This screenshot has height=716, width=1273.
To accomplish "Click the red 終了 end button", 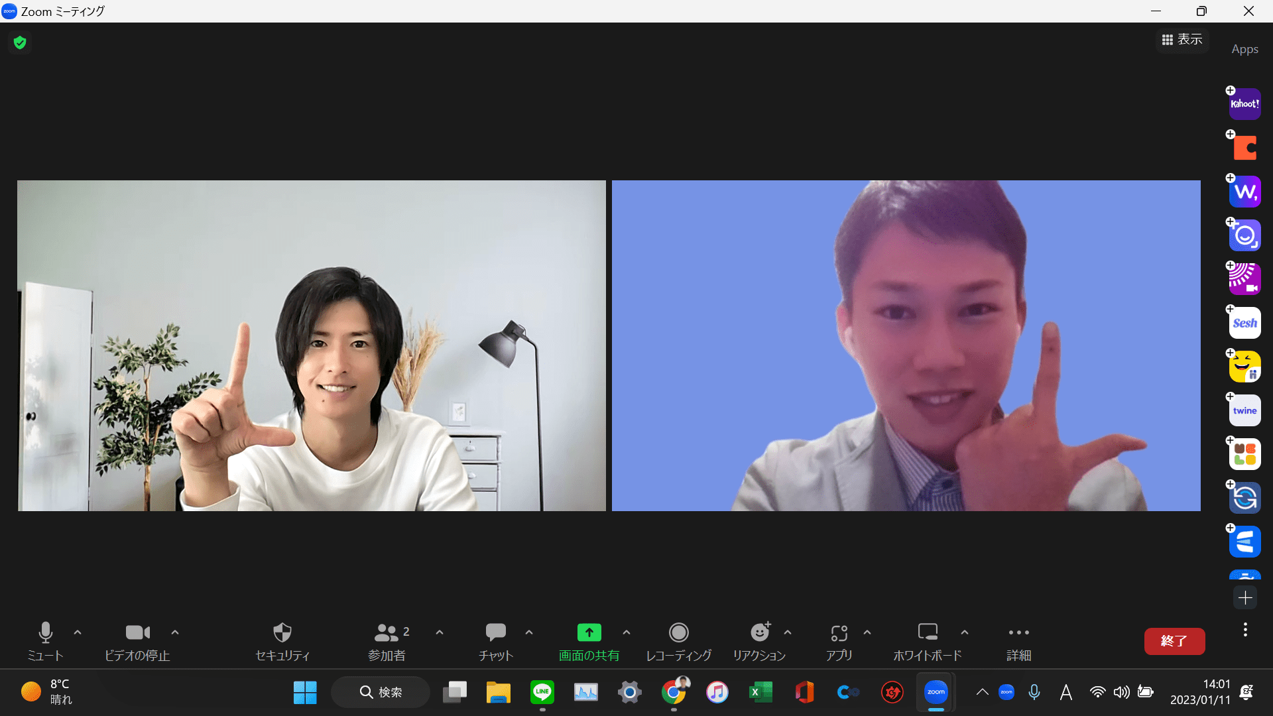I will (x=1174, y=641).
